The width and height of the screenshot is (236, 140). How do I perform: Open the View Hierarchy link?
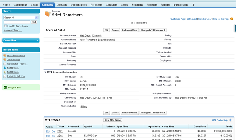pyautogui.click(x=106, y=40)
